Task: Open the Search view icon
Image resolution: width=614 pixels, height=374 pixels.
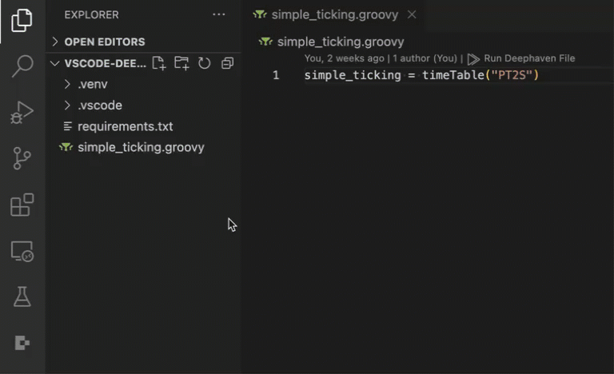Action: click(22, 66)
